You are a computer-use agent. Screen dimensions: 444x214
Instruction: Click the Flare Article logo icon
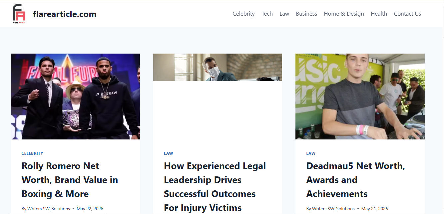(19, 14)
